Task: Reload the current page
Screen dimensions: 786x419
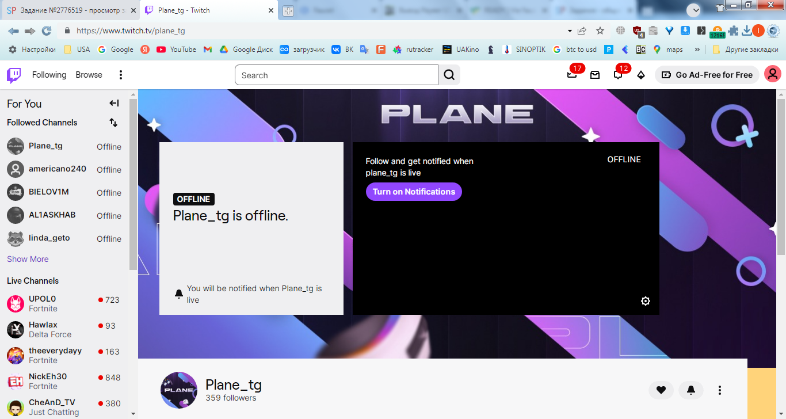Action: (47, 31)
